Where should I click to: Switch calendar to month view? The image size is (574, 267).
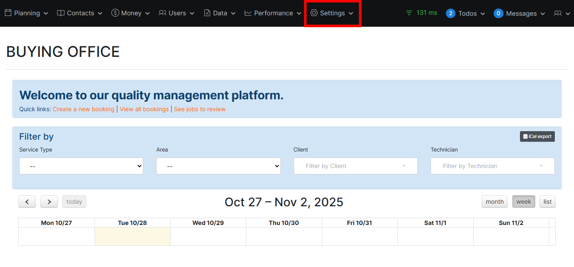[x=494, y=202]
